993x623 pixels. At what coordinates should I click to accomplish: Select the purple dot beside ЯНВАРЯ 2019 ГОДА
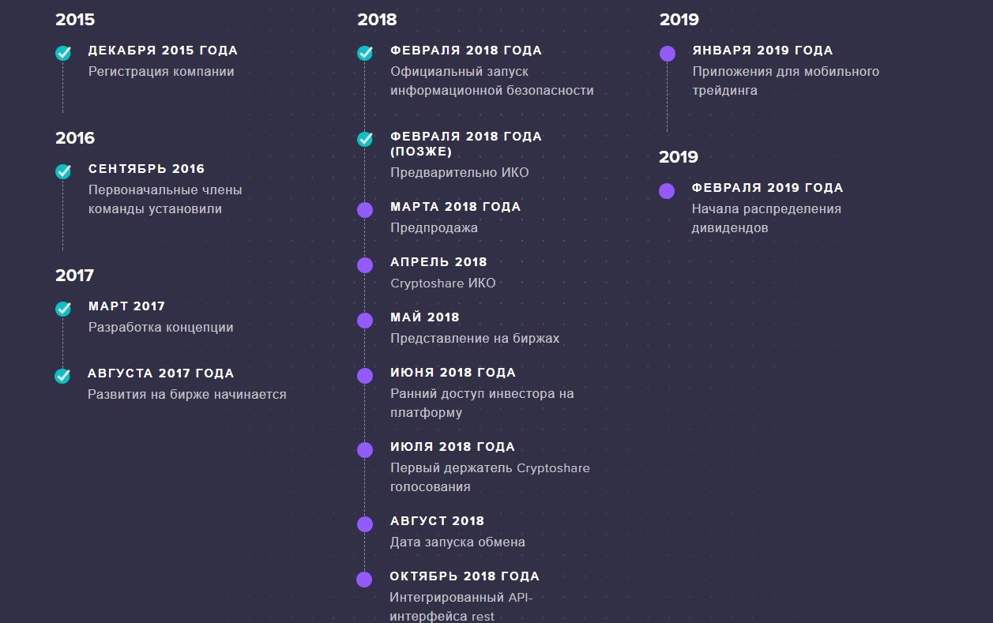coord(668,54)
